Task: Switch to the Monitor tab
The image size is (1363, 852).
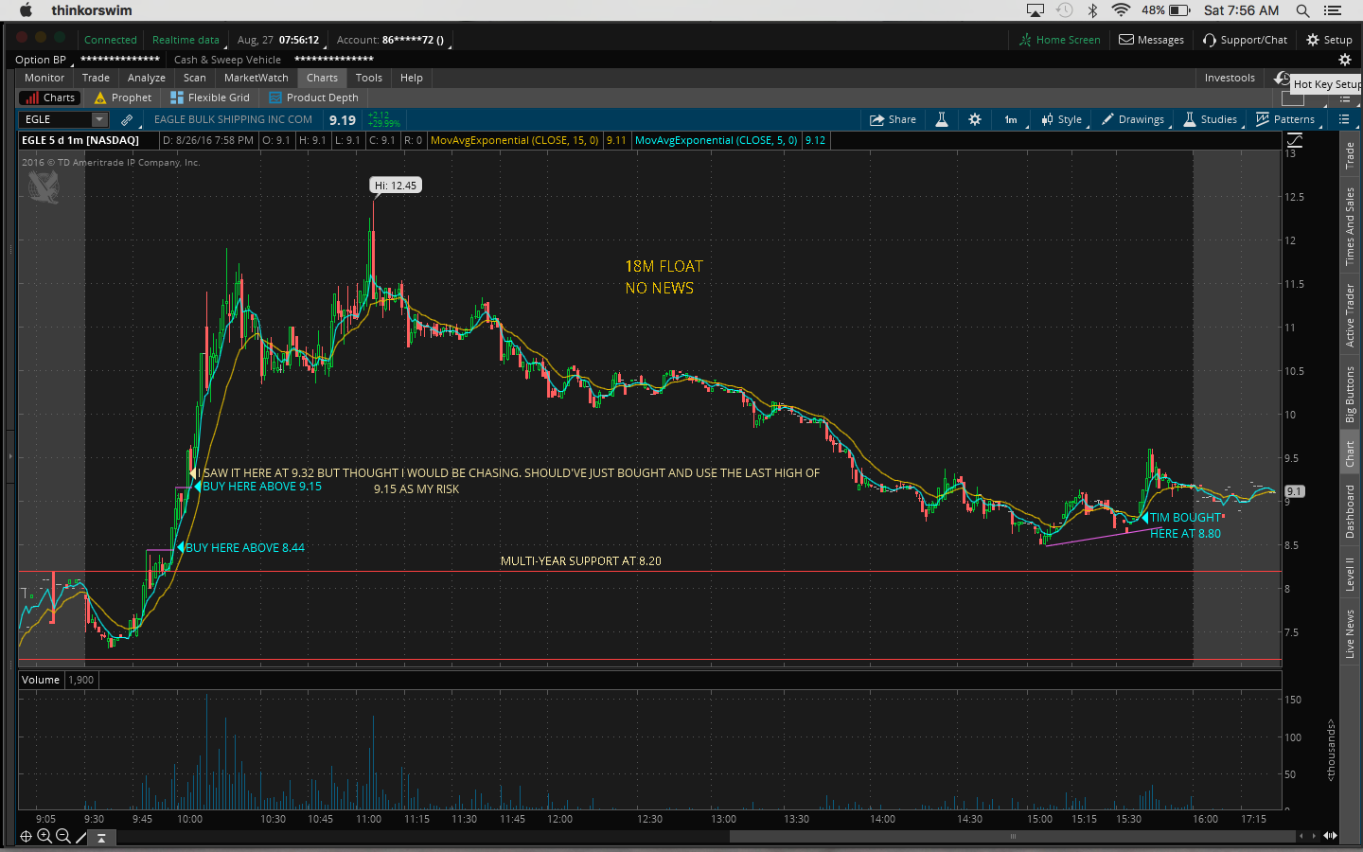Action: click(x=44, y=78)
